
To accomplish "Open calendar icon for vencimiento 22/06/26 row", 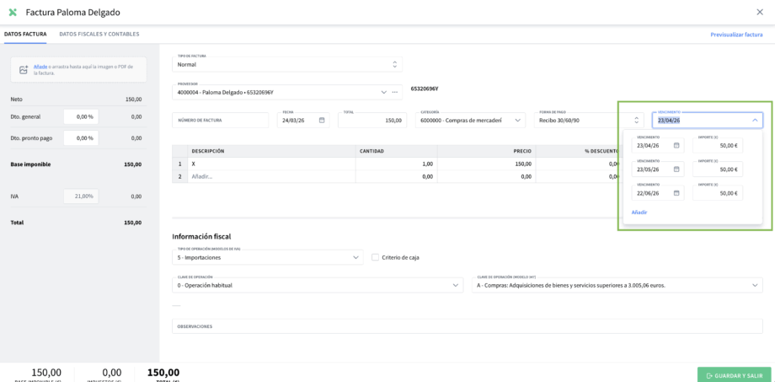I will click(676, 193).
